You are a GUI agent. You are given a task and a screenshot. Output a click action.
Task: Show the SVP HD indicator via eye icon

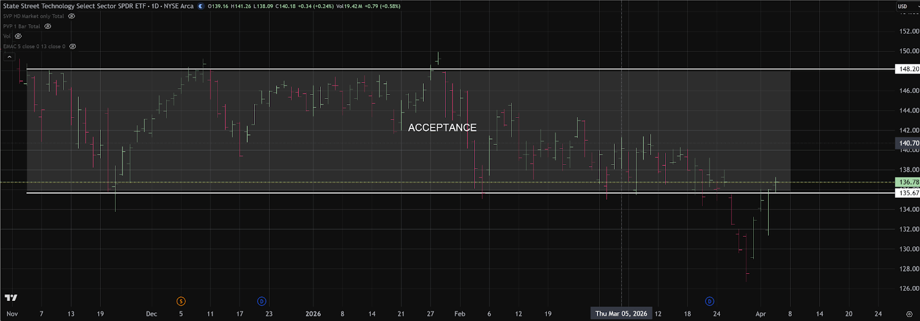pyautogui.click(x=72, y=16)
